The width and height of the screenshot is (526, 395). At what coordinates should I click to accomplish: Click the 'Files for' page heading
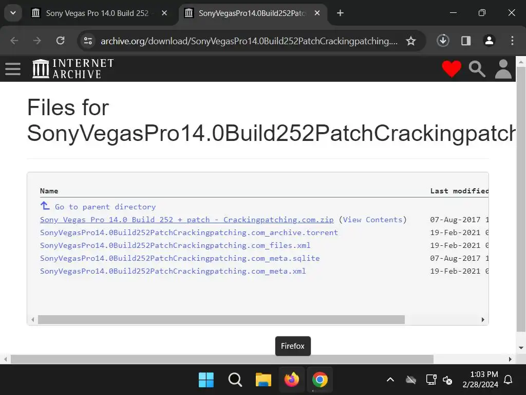coord(68,108)
